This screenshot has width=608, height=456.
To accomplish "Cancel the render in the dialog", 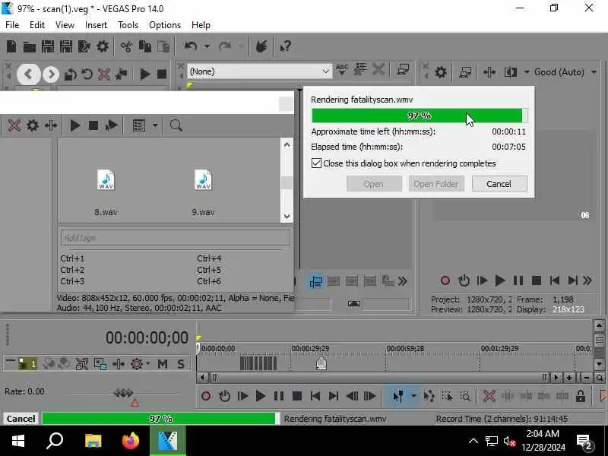I will (499, 184).
